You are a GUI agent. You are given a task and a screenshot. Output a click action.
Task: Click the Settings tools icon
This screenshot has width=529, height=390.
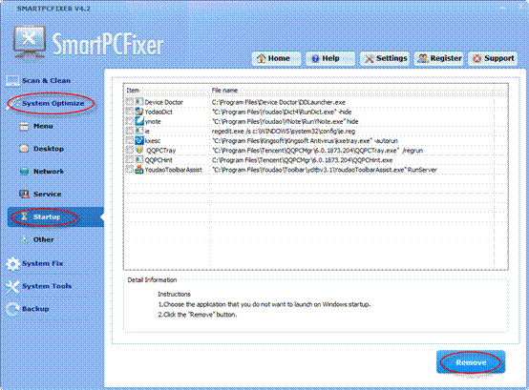point(370,58)
